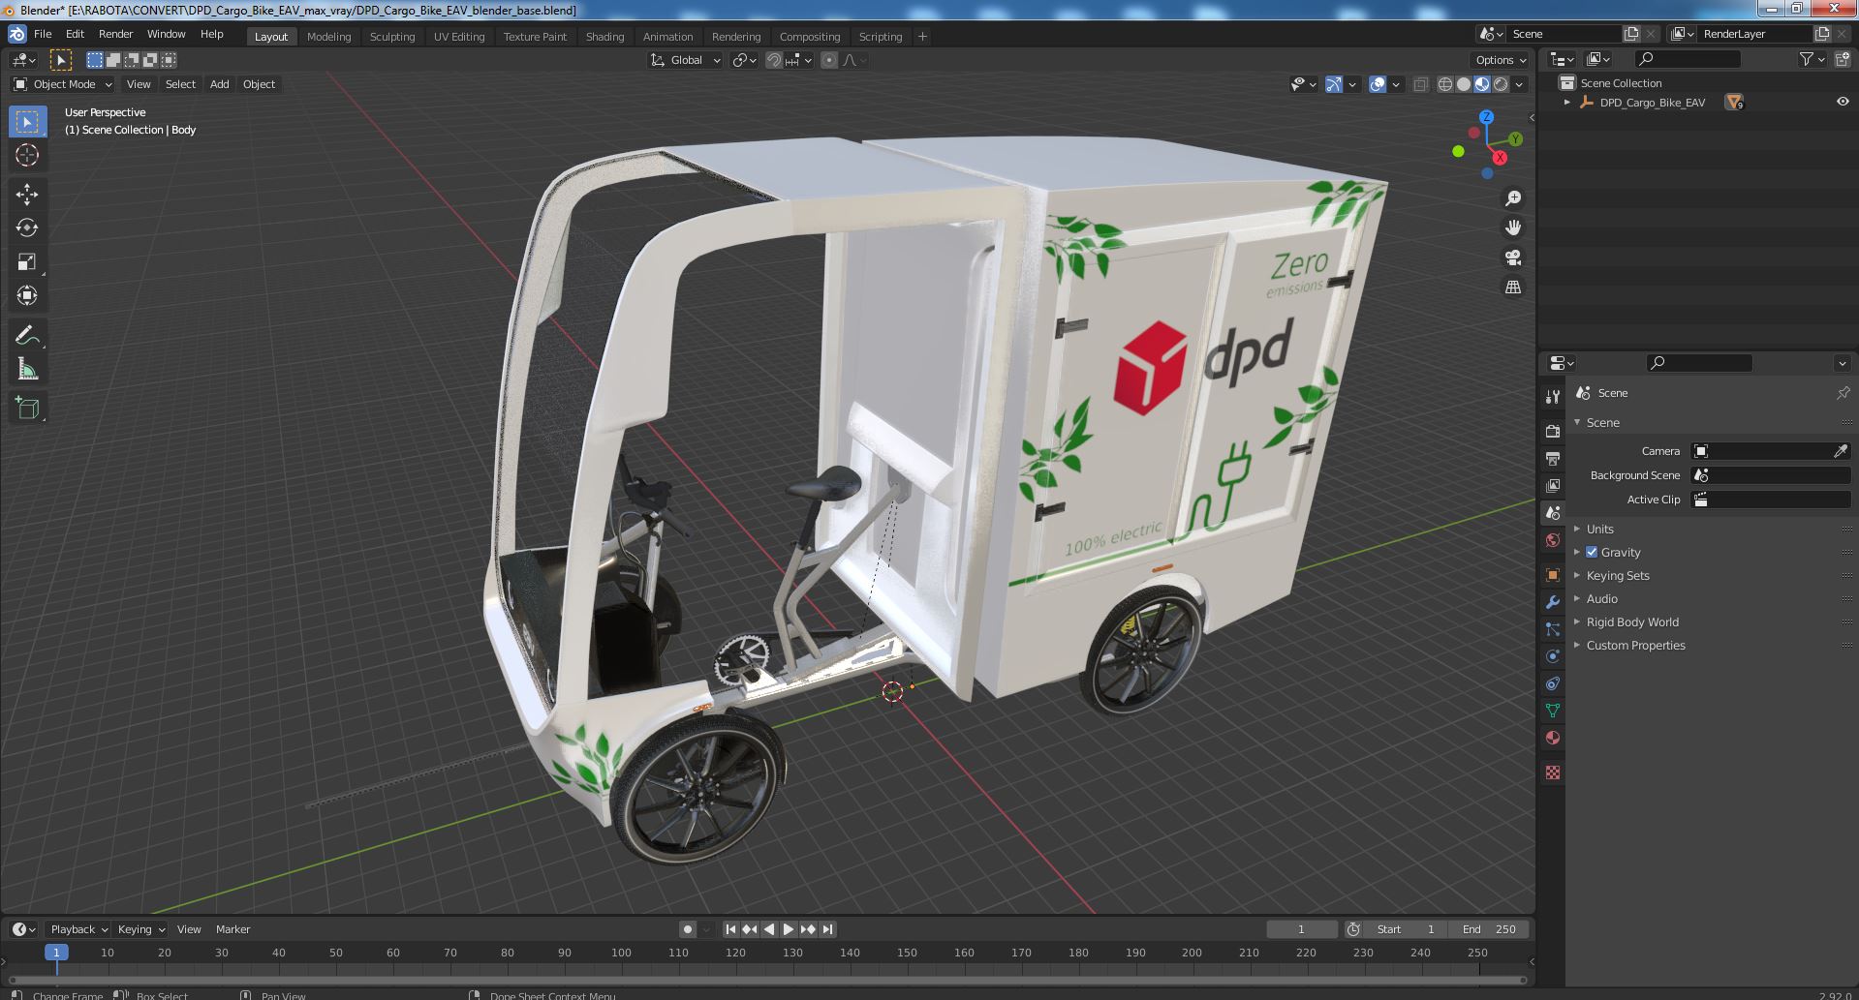Screen dimensions: 1859x1000
Task: Click the End frame 250 field
Action: point(1489,929)
